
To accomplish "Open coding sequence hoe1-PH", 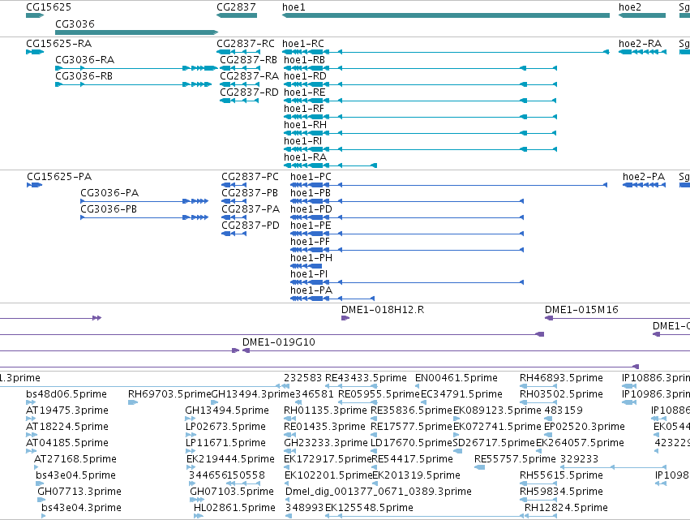I will point(311,259).
